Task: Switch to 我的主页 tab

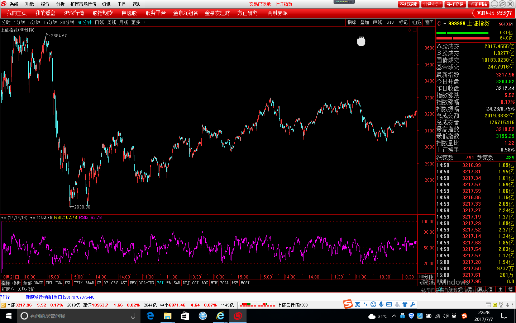Action: pos(17,13)
